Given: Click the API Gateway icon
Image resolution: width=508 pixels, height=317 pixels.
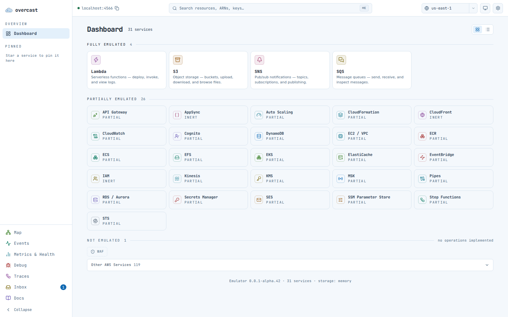Looking at the screenshot, I should (95, 115).
